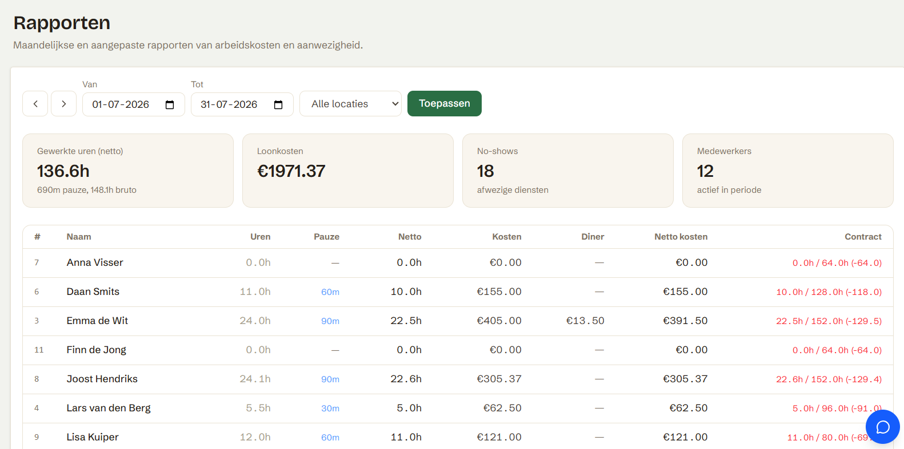Click Lisa Kuiper's 60m pause value
Screen dimensions: 904x449
click(330, 438)
